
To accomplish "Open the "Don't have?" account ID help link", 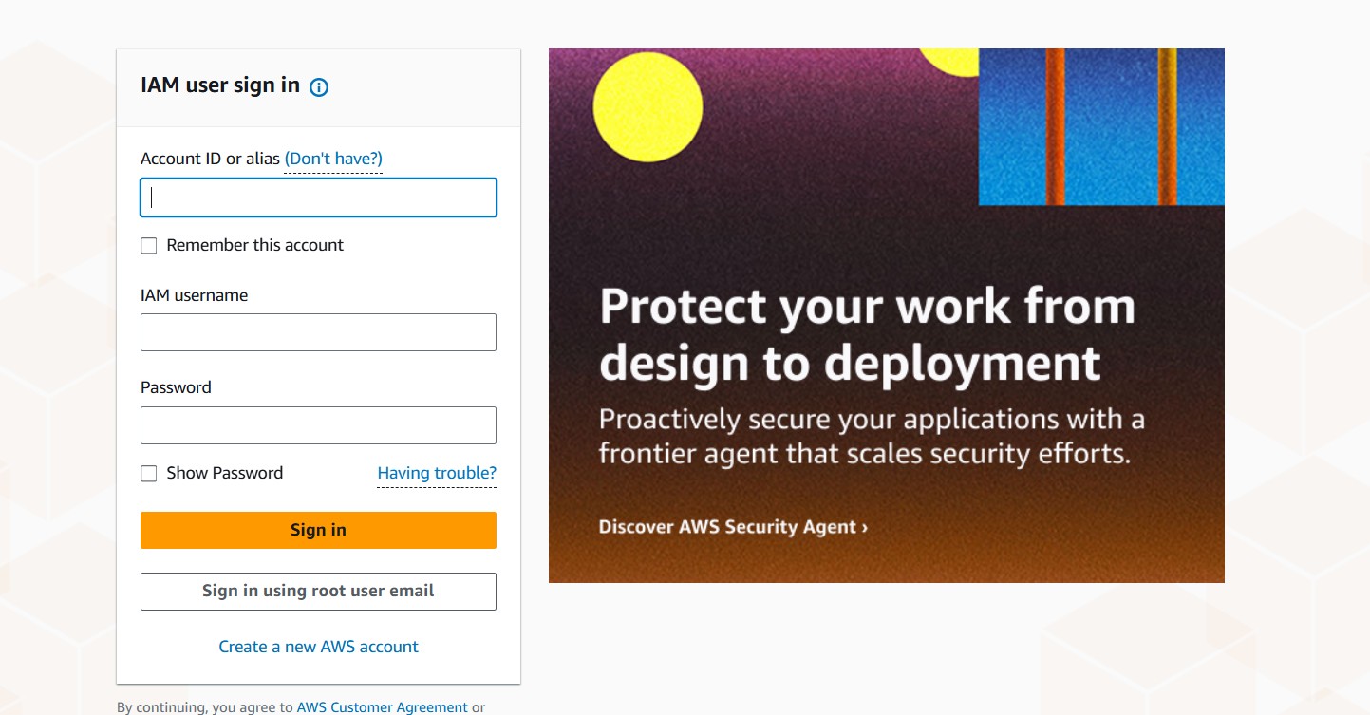I will coord(333,159).
